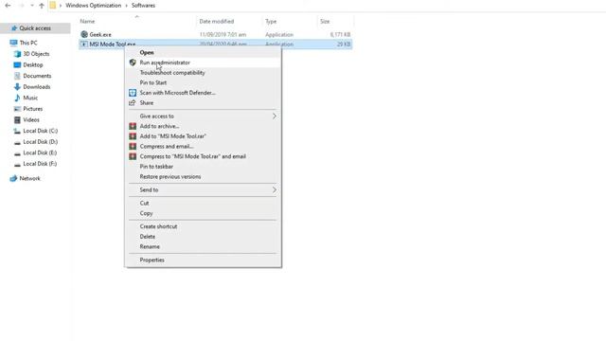Sort by the Name column header
Image resolution: width=606 pixels, height=341 pixels.
coord(87,21)
